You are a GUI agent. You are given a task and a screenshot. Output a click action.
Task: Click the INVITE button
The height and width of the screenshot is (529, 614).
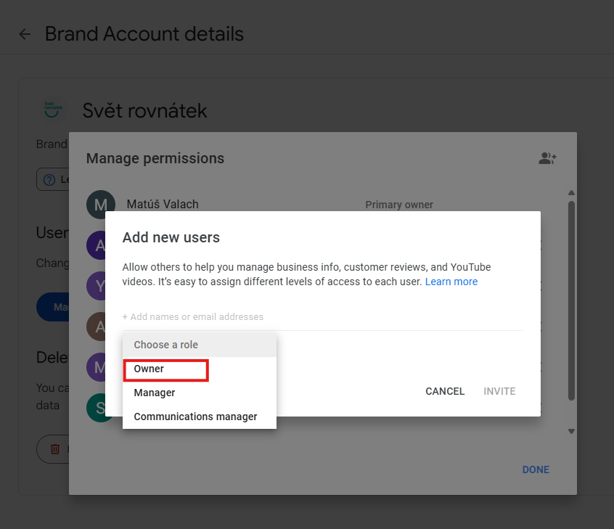[x=499, y=391]
